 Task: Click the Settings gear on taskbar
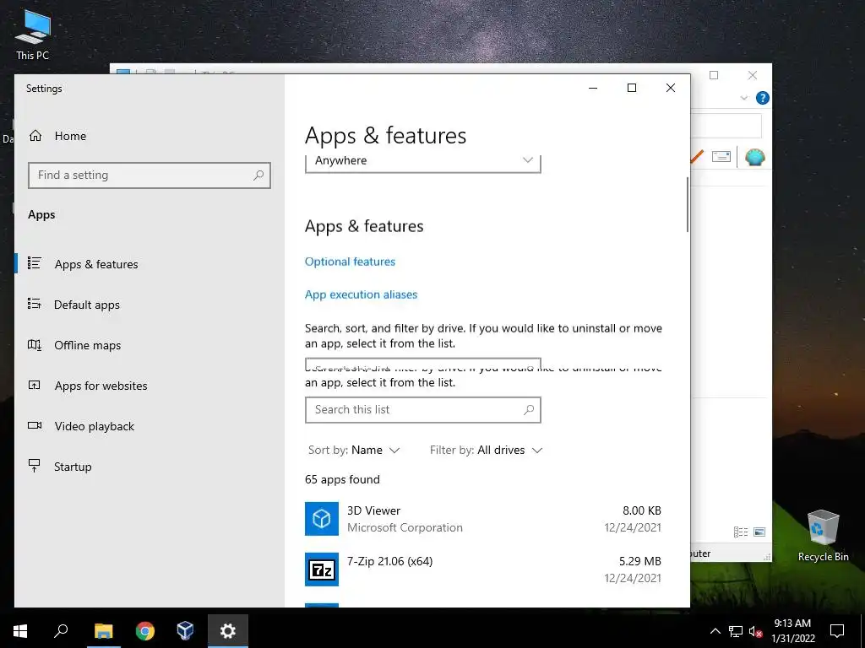click(x=228, y=631)
